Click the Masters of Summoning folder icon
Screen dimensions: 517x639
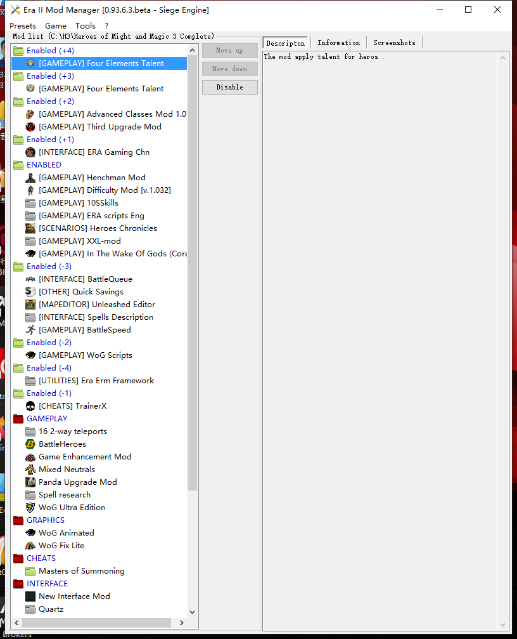pos(30,571)
